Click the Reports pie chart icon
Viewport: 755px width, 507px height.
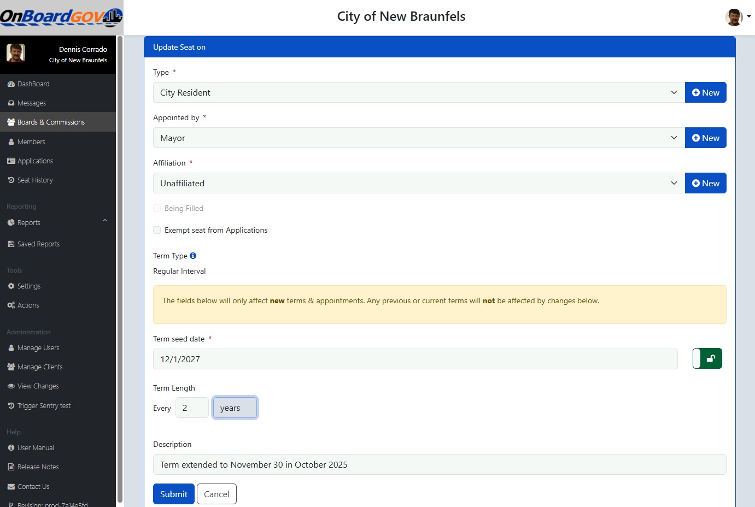point(11,223)
